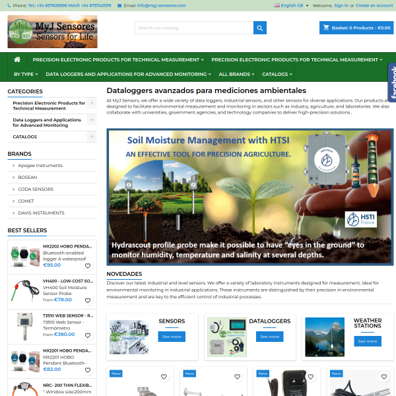Screen dimensions: 396x396
Task: Open the Facebook side tab
Action: [392, 82]
